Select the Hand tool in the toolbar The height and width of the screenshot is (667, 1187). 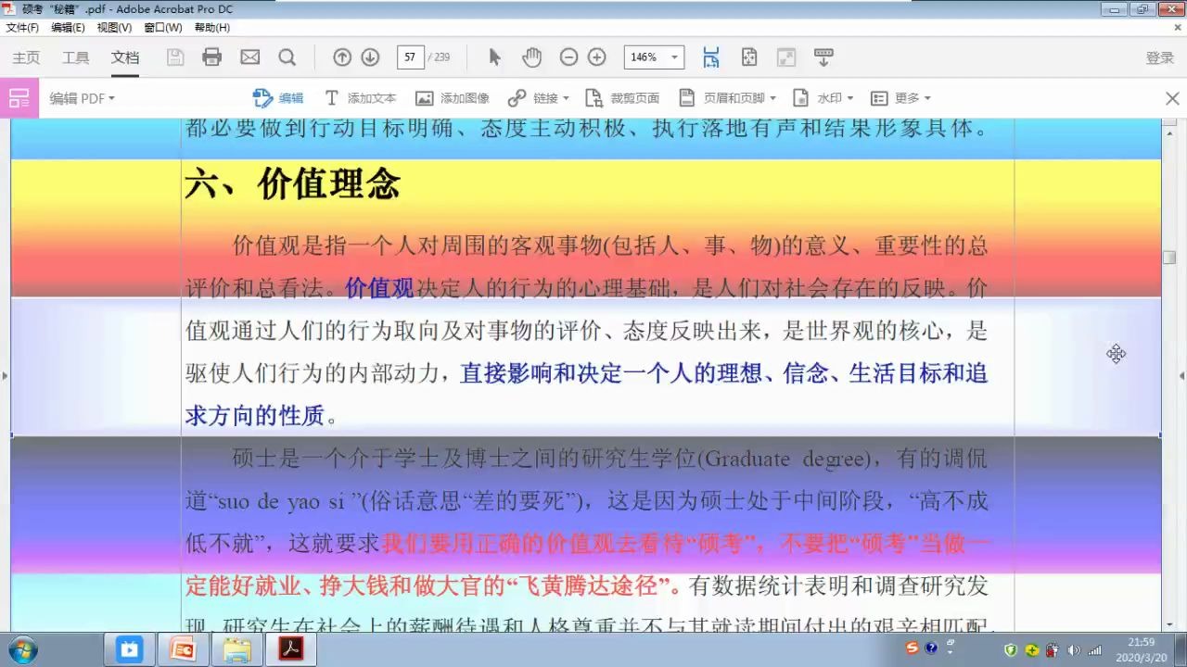[531, 57]
